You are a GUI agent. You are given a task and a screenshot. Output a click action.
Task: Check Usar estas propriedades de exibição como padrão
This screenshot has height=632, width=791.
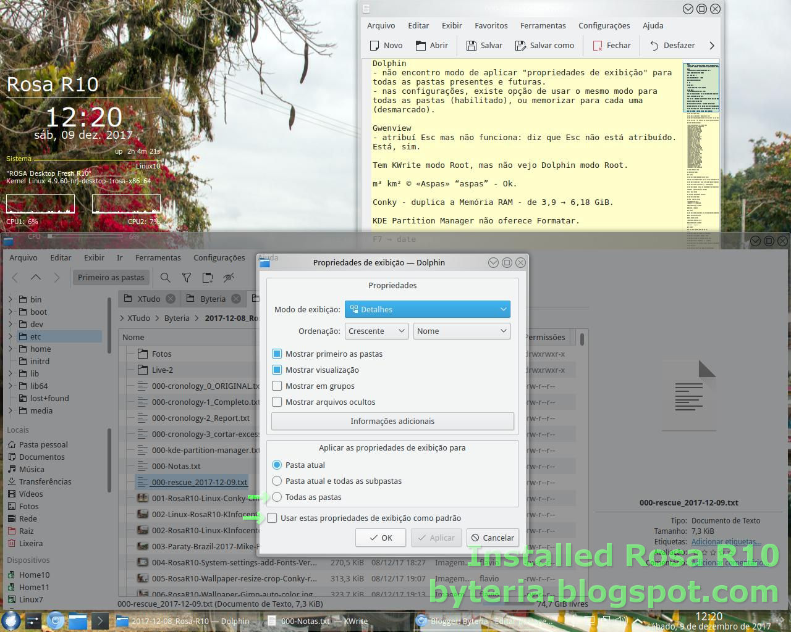tap(272, 518)
